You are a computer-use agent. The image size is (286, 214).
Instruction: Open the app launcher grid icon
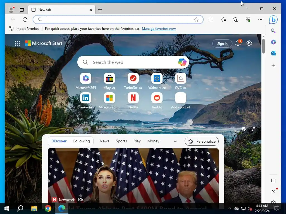[x=17, y=43]
